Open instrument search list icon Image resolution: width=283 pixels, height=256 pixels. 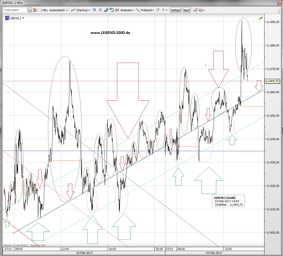coord(30,10)
